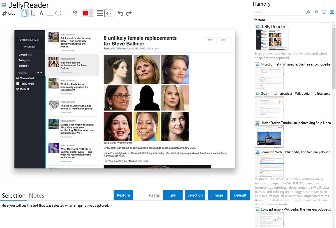Viewport: 336px width, 228px height.
Task: Open the Work for Pie is kaput article
Action: [72, 87]
